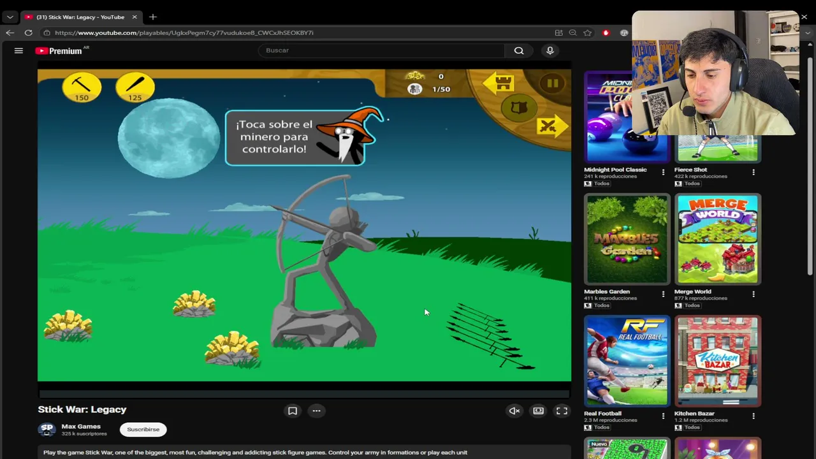Reload the page with refresh button
This screenshot has height=459, width=816.
(29, 33)
